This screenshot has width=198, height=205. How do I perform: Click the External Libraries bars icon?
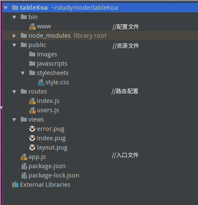[x=15, y=185]
